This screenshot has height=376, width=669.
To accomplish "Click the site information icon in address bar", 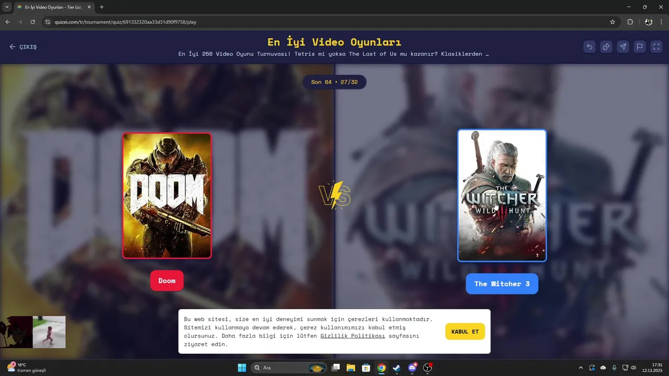I will (x=48, y=22).
